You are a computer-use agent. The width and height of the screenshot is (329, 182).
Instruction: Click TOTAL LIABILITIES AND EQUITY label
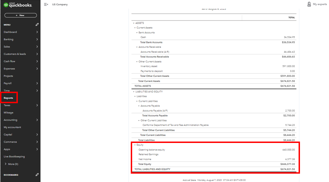(152, 169)
